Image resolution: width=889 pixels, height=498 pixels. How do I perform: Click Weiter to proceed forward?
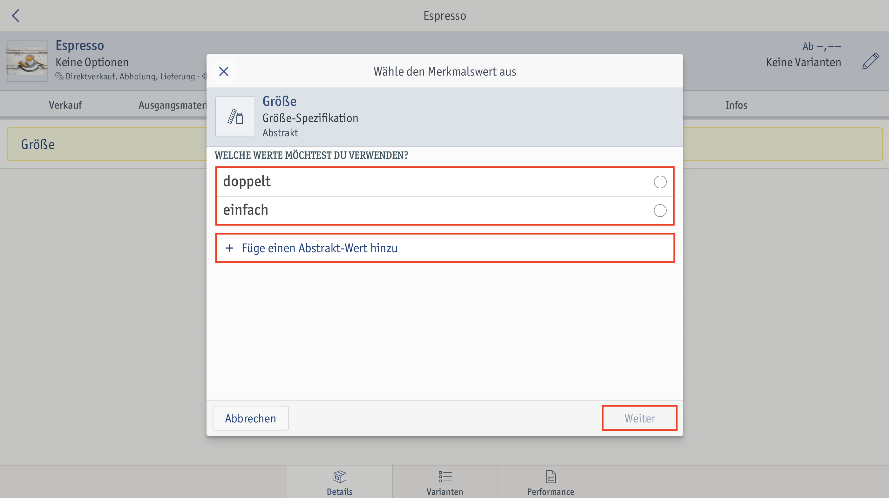tap(639, 418)
